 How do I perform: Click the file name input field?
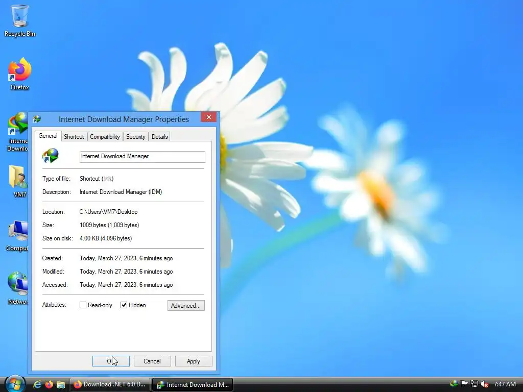tap(142, 157)
